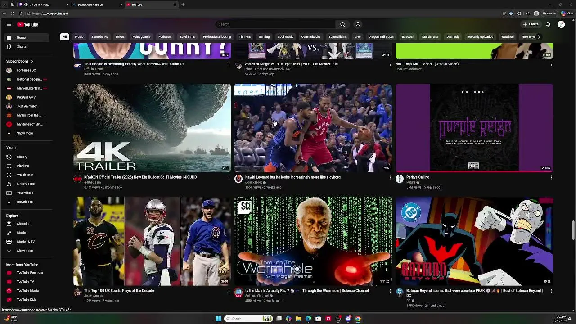The width and height of the screenshot is (576, 324).
Task: Open the Science Channel avatar
Action: click(x=238, y=292)
